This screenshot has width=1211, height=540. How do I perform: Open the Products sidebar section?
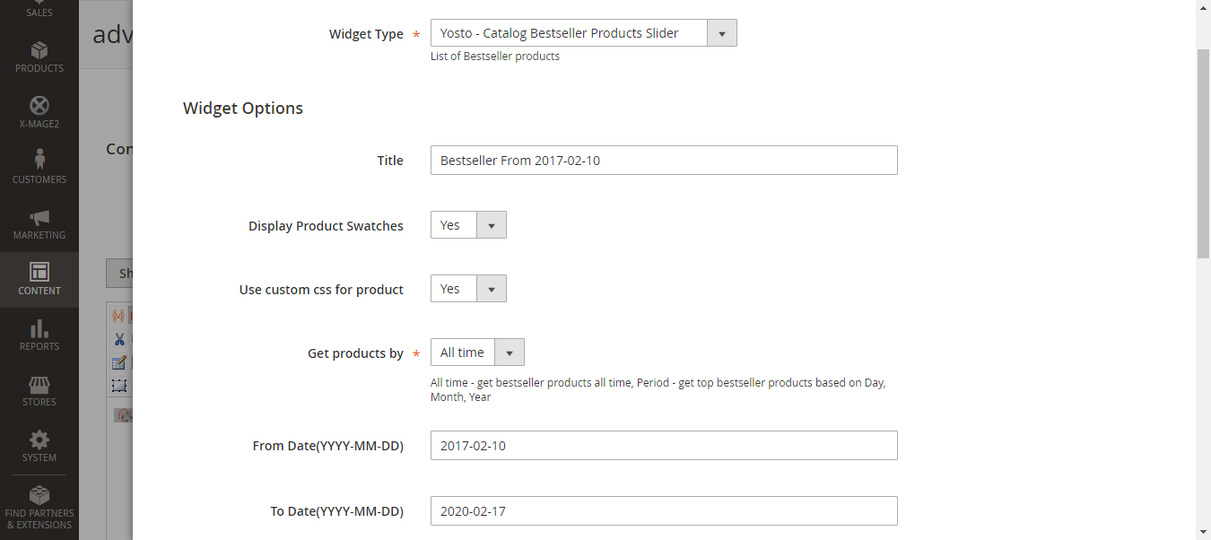pyautogui.click(x=39, y=57)
